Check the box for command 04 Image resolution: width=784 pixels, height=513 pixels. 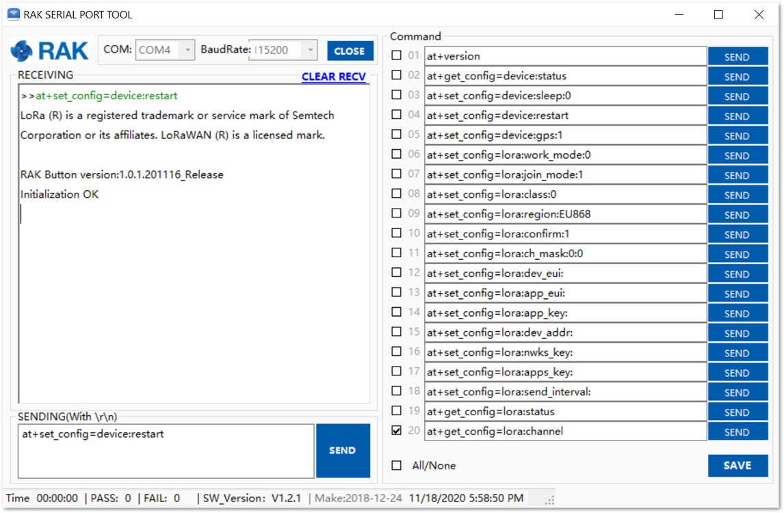[397, 114]
